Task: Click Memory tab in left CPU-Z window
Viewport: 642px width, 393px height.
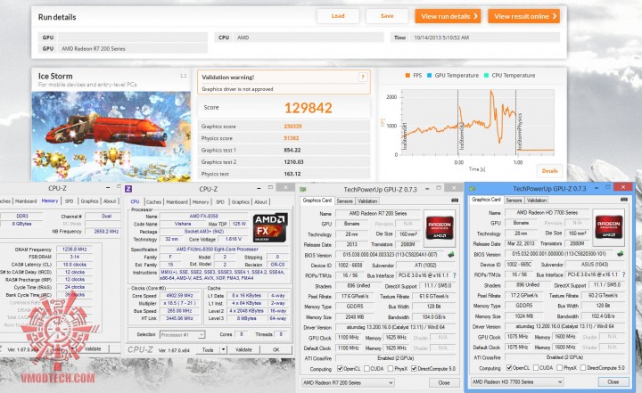Action: [x=50, y=201]
